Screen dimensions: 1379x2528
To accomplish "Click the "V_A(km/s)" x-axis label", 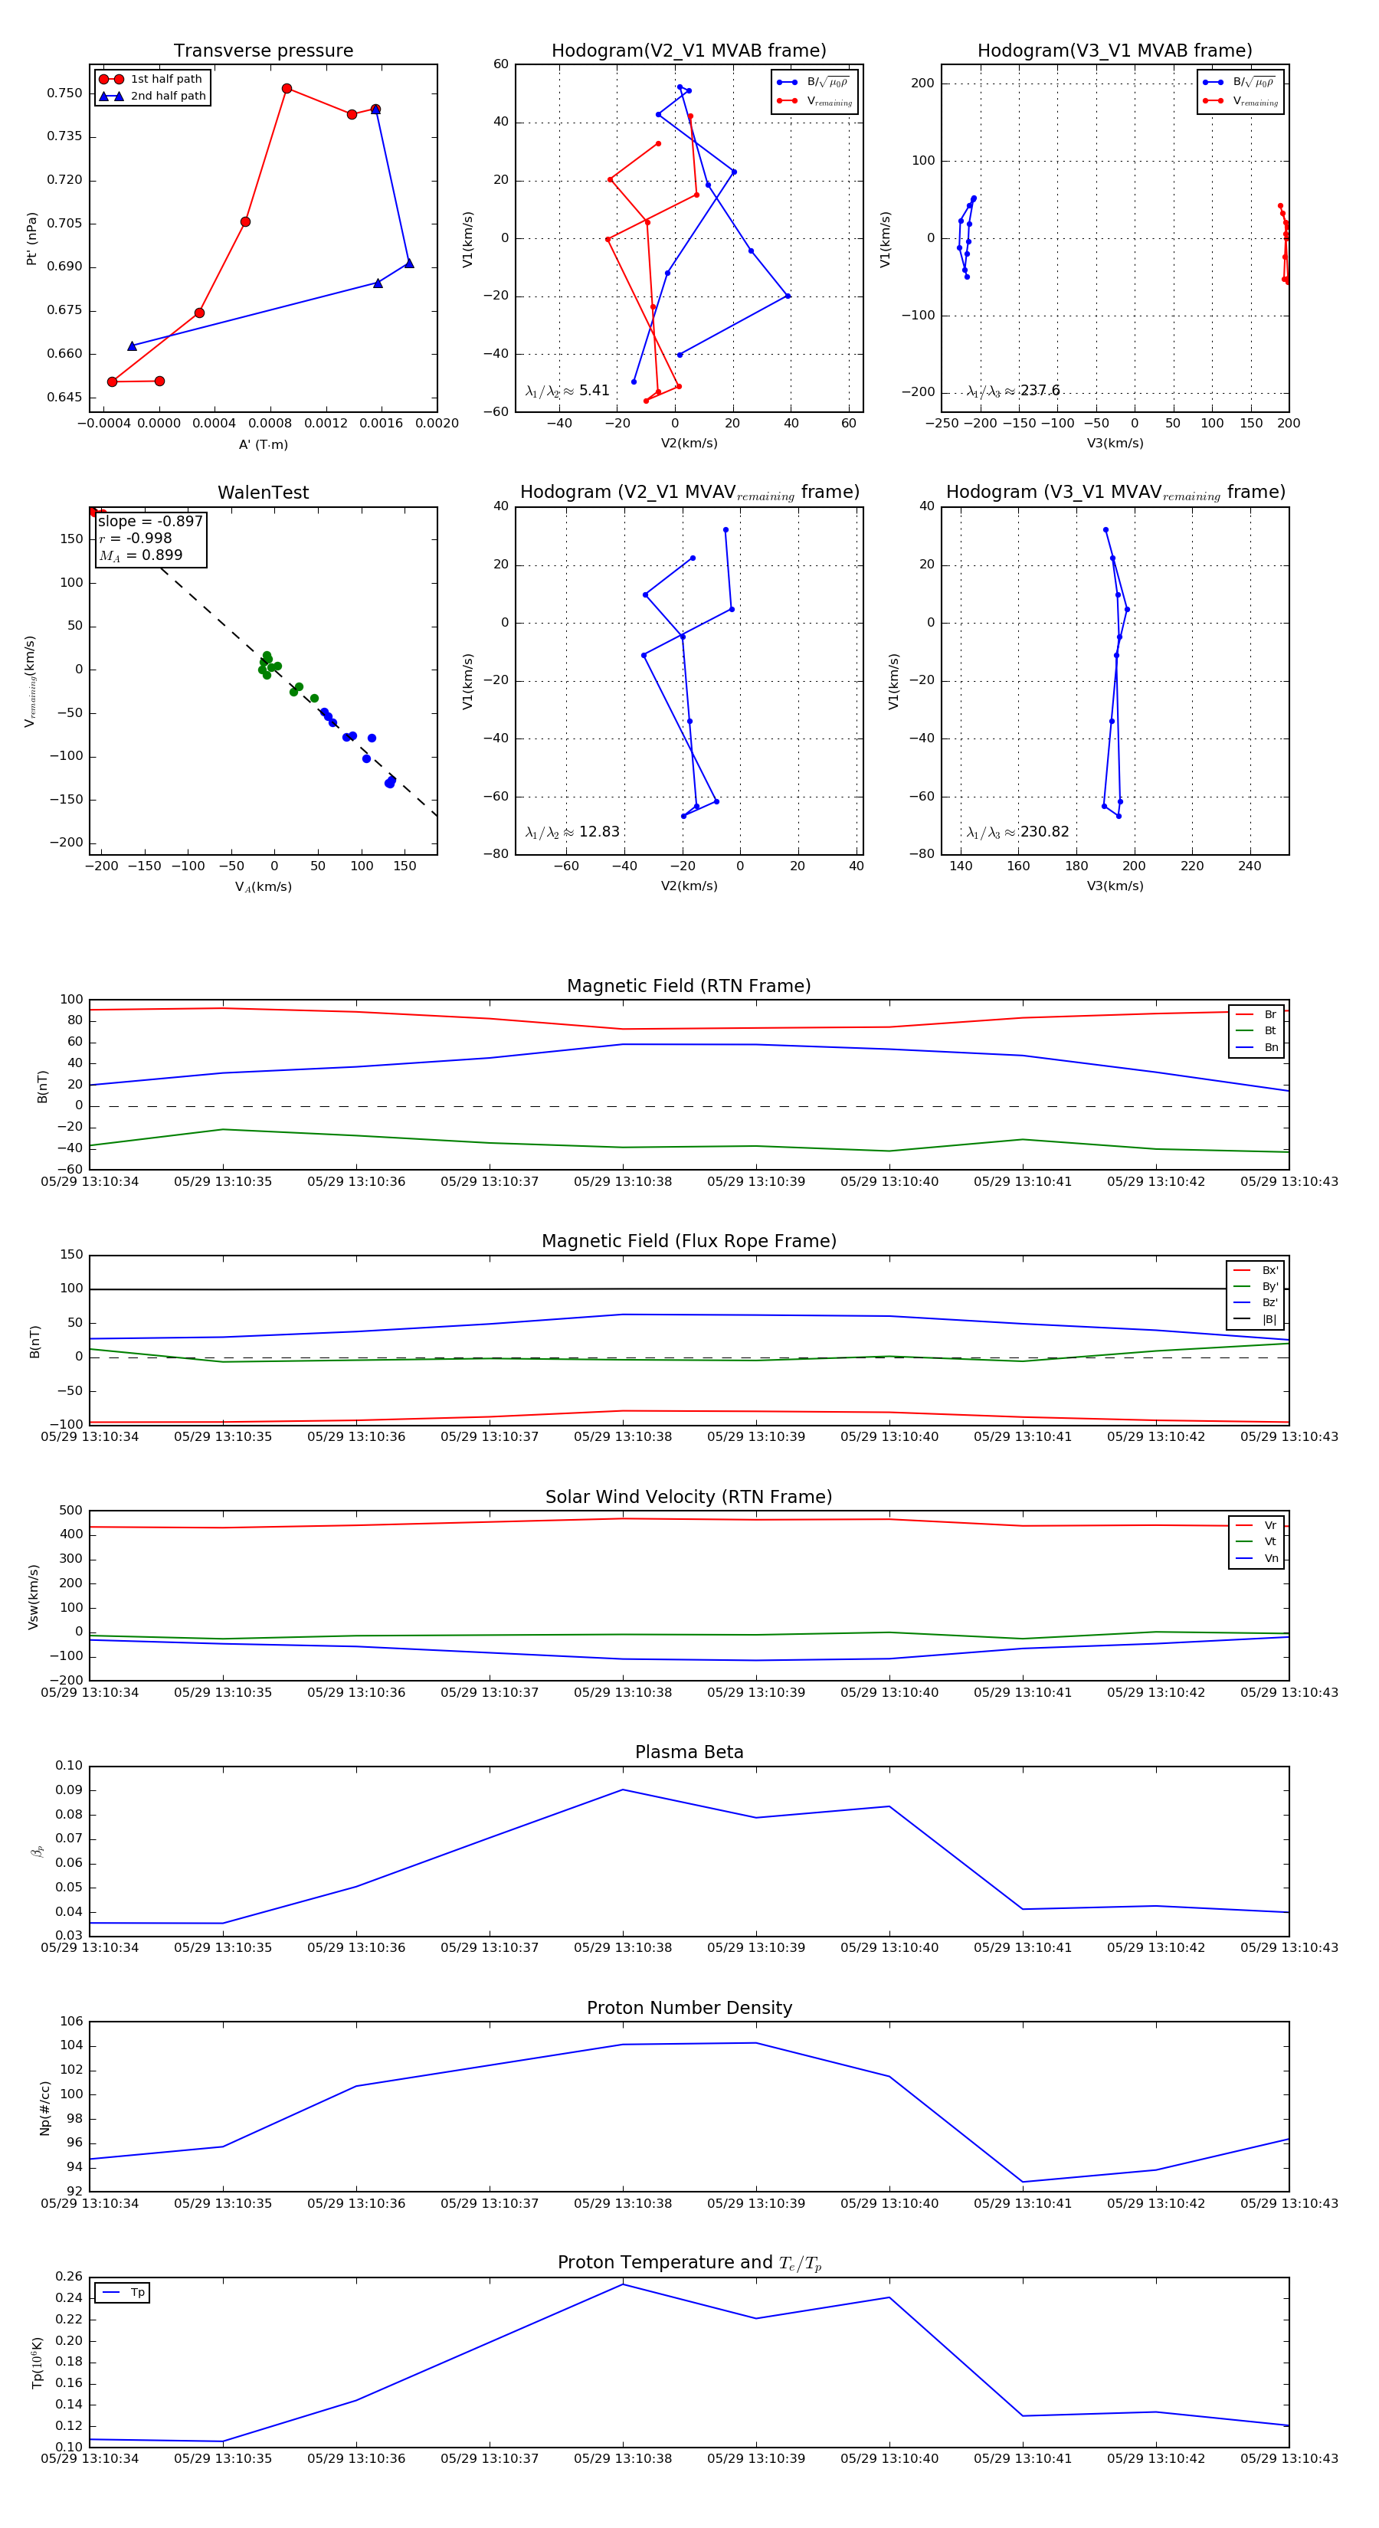I will 263,887.
